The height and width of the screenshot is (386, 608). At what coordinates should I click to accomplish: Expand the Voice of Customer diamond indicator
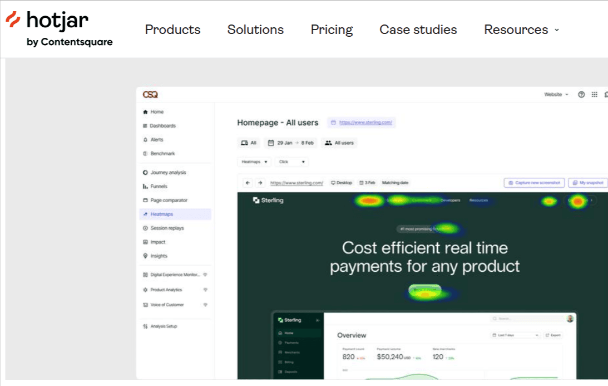(x=205, y=305)
